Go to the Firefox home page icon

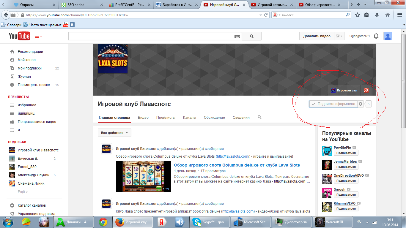click(387, 15)
